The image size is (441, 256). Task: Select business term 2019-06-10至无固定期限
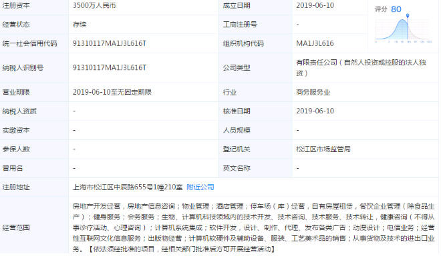click(112, 92)
